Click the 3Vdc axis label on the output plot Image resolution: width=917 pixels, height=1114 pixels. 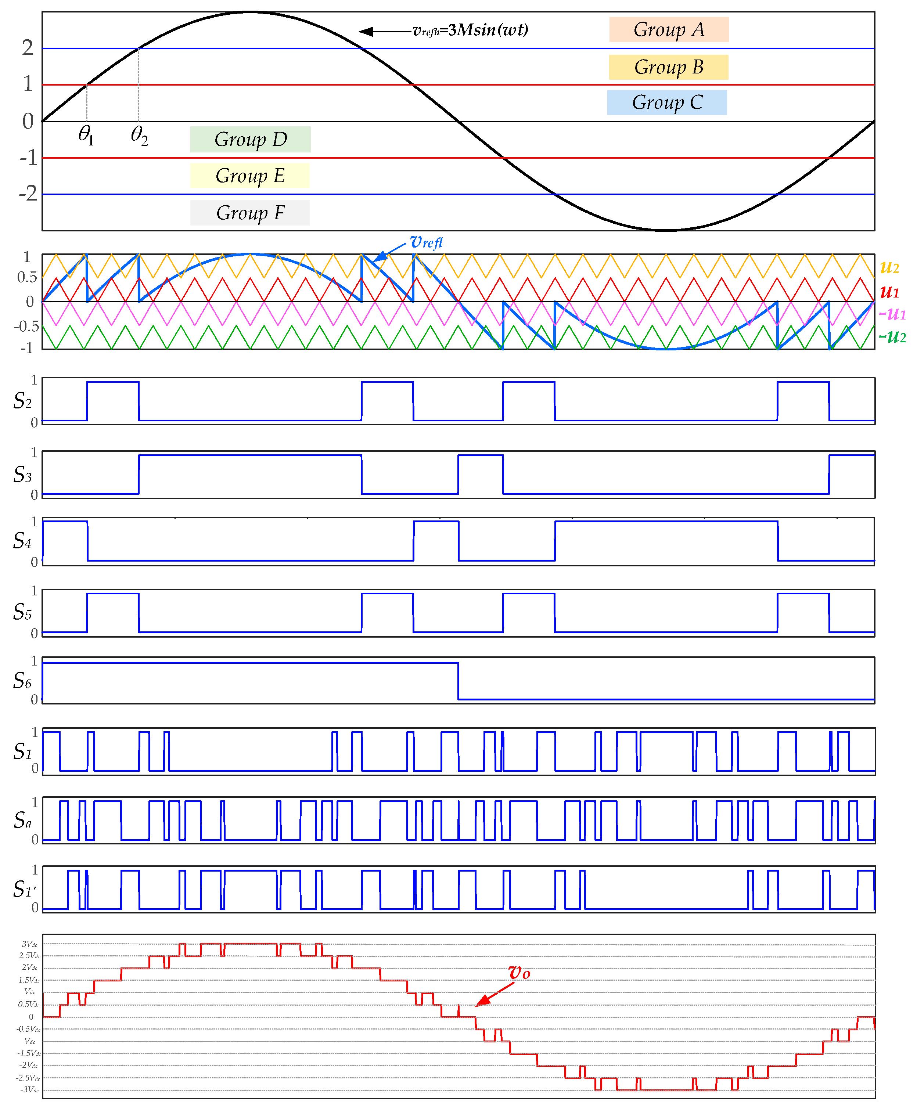pyautogui.click(x=30, y=944)
